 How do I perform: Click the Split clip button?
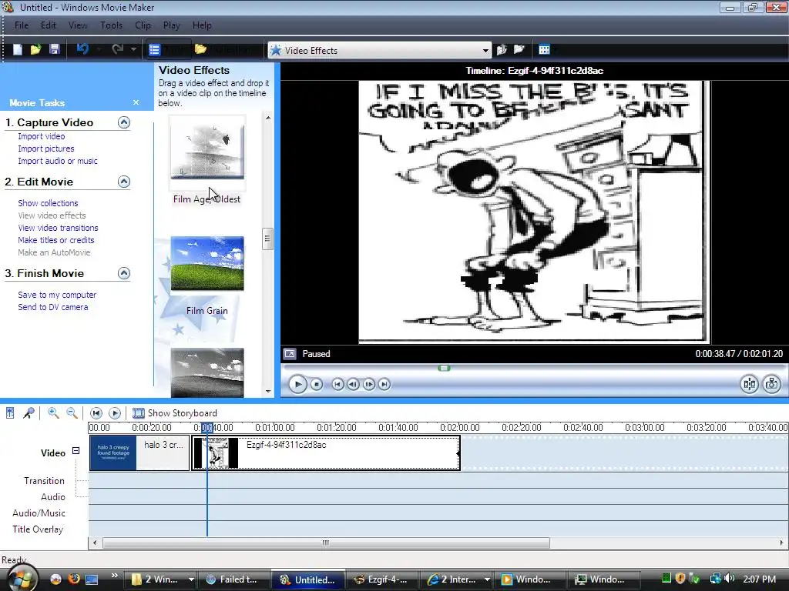[x=749, y=385]
